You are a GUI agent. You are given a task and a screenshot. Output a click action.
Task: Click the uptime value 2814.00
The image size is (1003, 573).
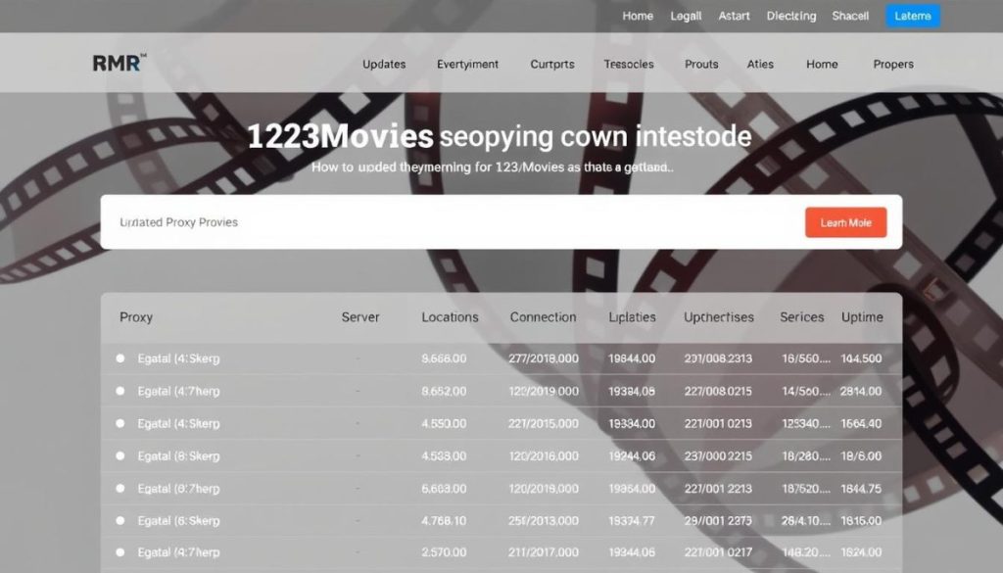[861, 391]
